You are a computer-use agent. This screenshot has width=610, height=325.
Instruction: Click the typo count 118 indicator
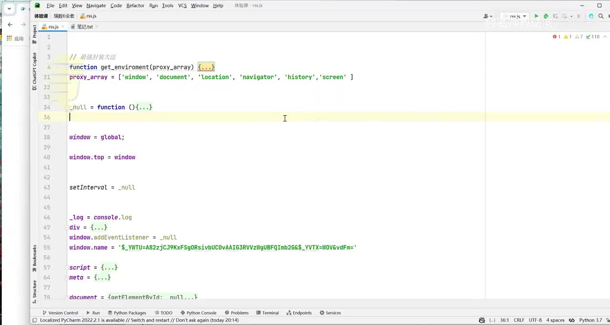pyautogui.click(x=592, y=37)
